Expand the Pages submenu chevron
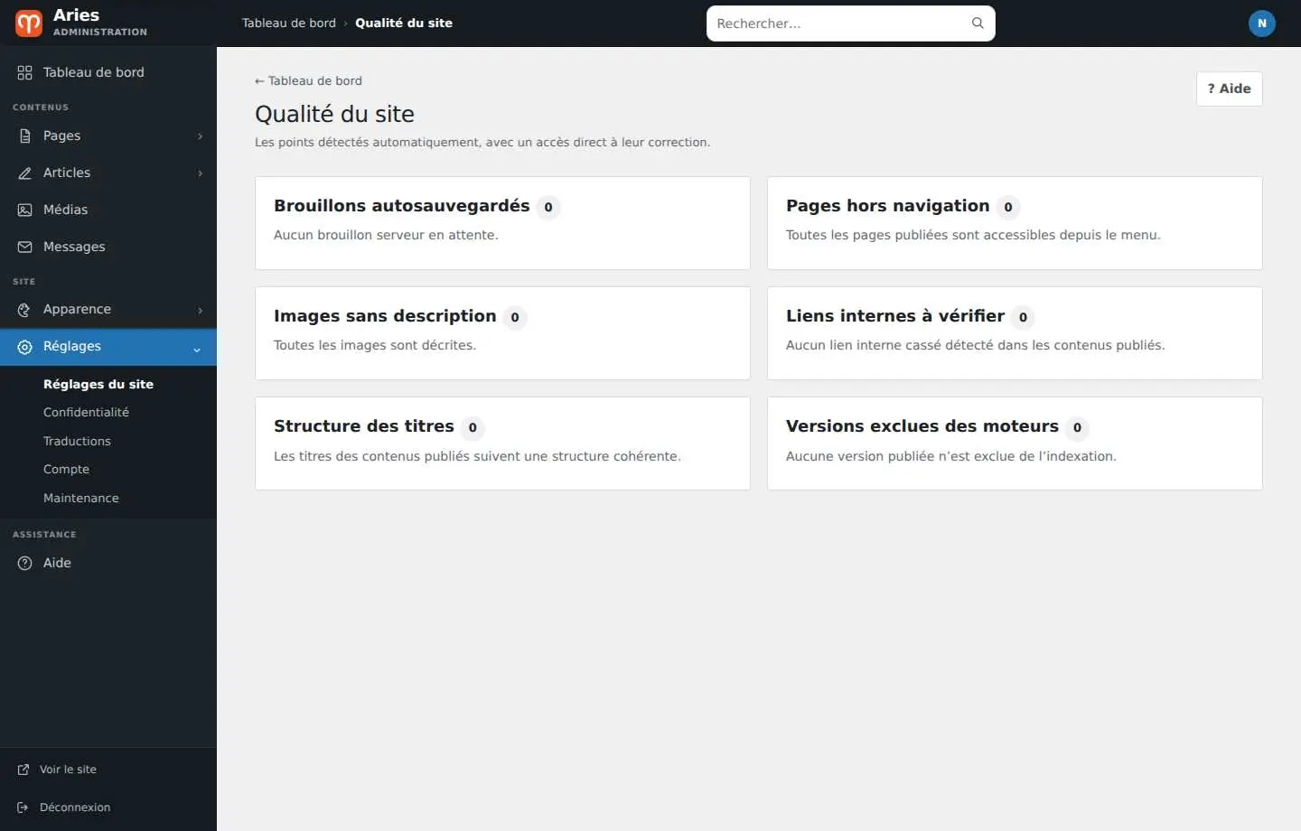1301x831 pixels. [200, 136]
